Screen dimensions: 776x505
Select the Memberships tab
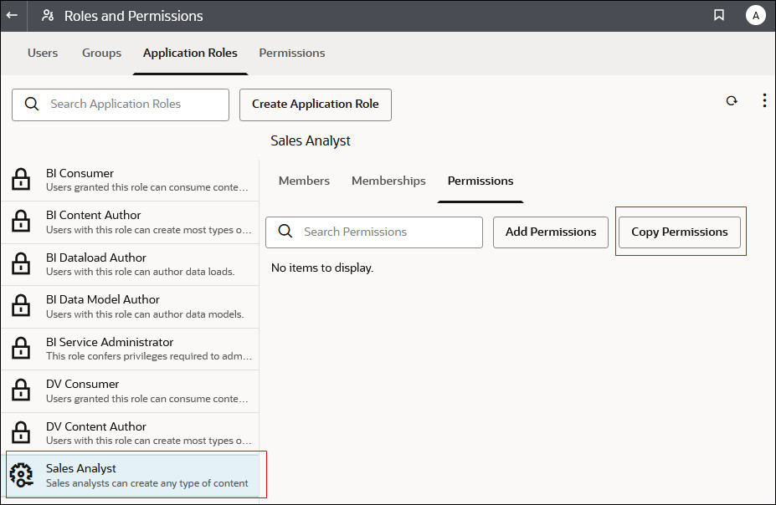pyautogui.click(x=388, y=181)
